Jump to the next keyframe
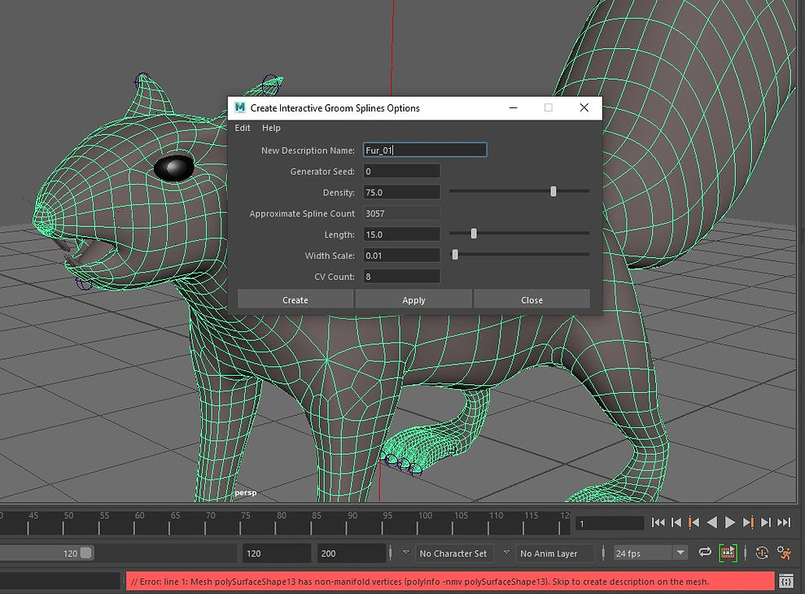 pyautogui.click(x=748, y=522)
